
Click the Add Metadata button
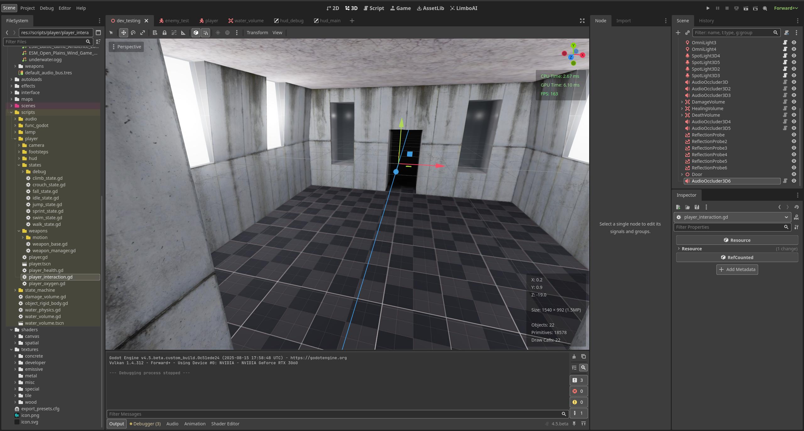(737, 269)
